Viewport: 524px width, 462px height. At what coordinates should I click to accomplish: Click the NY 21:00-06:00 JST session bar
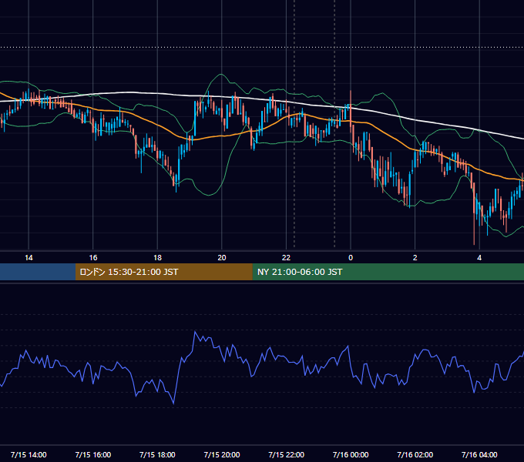pos(388,272)
